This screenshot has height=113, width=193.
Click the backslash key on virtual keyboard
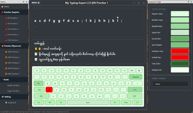pyautogui.click(x=137, y=83)
